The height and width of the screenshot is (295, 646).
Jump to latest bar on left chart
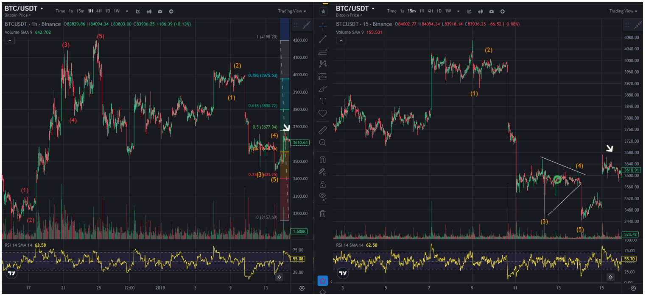coord(279,278)
